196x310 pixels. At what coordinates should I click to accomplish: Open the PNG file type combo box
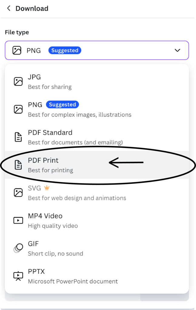pos(97,50)
